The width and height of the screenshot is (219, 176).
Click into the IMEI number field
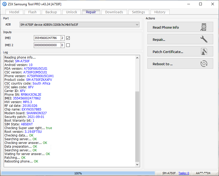coord(47,38)
